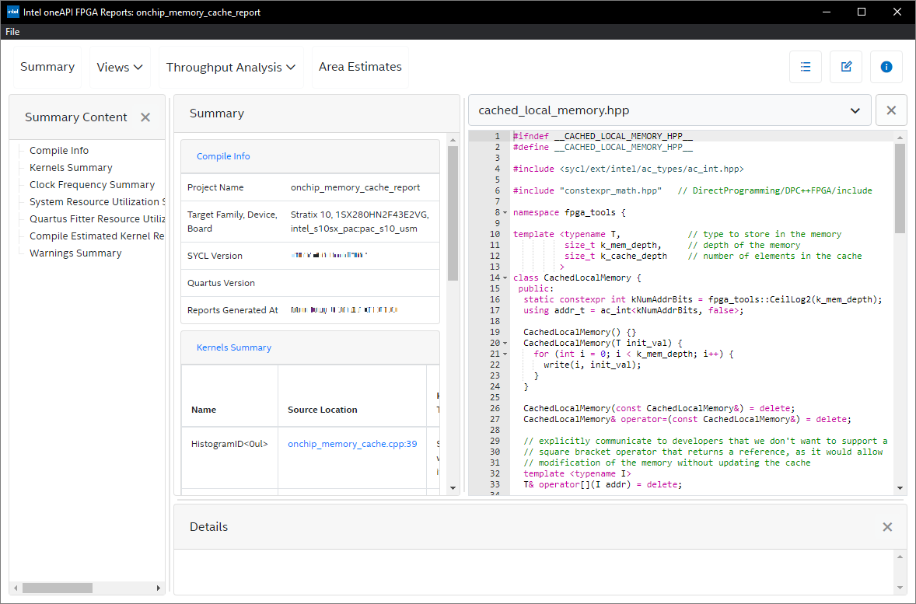This screenshot has width=916, height=604.
Task: Click the Kernels Summary section link
Action: (x=234, y=347)
